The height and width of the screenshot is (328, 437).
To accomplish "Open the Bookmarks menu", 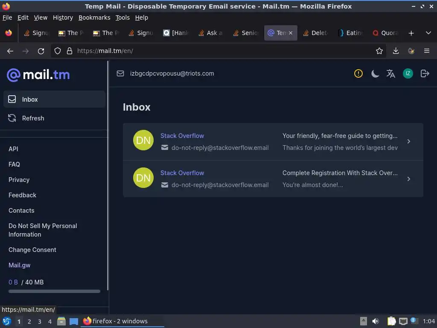I will pos(94,18).
